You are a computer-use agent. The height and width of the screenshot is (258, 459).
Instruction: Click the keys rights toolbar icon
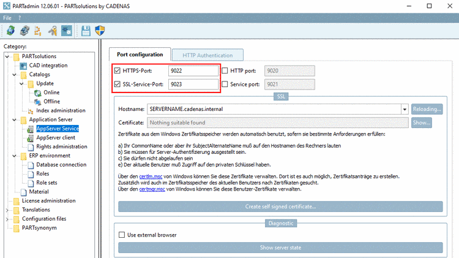[53, 31]
